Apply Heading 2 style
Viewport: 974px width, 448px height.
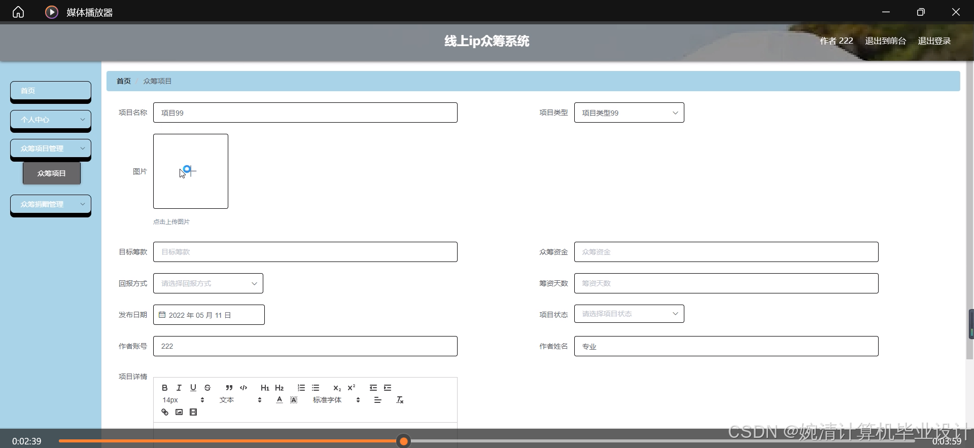(280, 388)
